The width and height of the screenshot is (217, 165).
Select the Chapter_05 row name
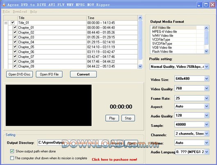click(26, 47)
